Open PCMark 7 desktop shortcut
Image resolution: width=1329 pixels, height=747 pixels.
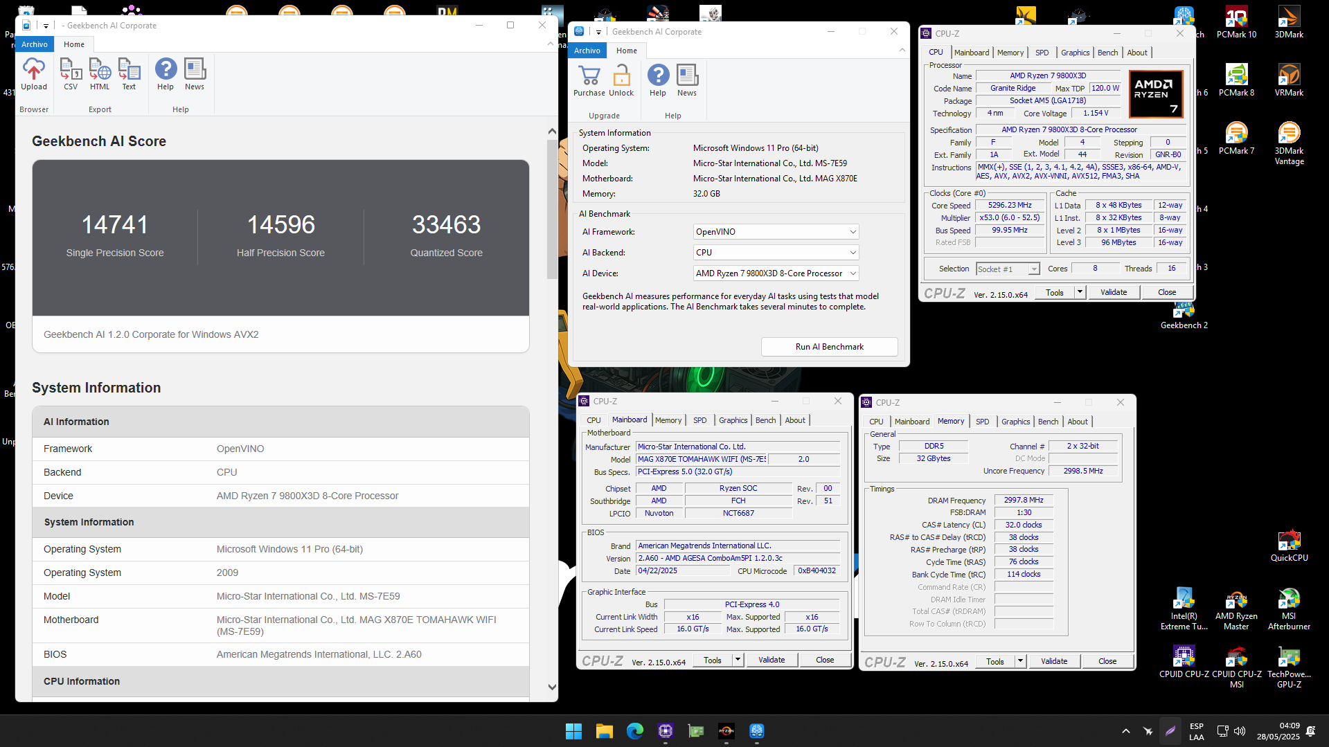[1236, 138]
